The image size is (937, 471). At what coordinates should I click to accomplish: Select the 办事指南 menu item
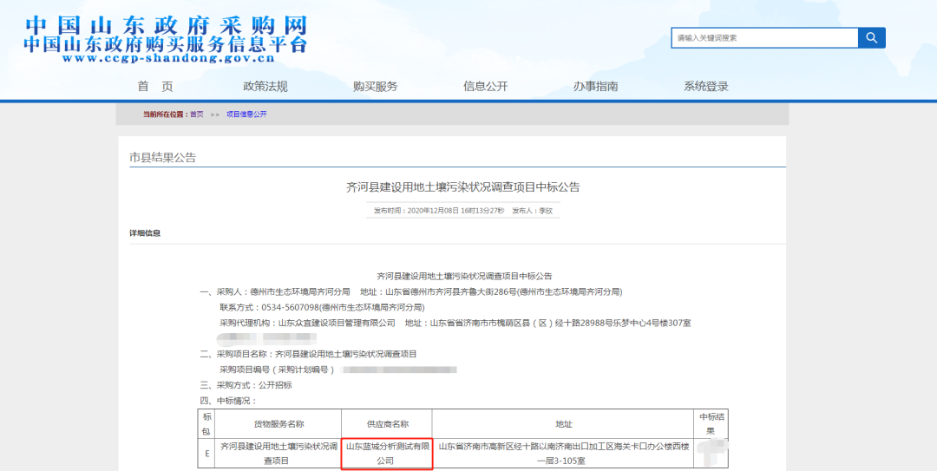[x=596, y=86]
